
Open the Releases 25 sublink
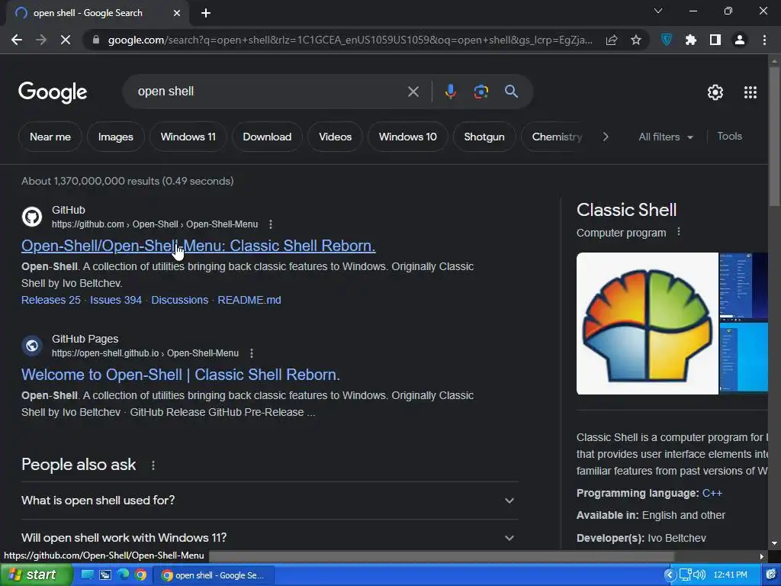(x=51, y=300)
